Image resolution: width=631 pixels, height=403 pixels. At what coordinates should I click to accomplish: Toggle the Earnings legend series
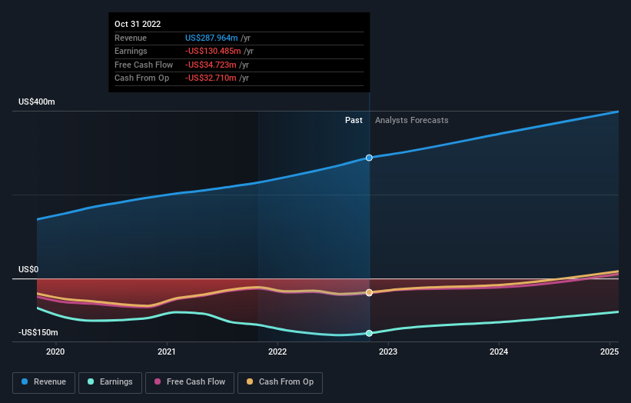[x=110, y=382]
